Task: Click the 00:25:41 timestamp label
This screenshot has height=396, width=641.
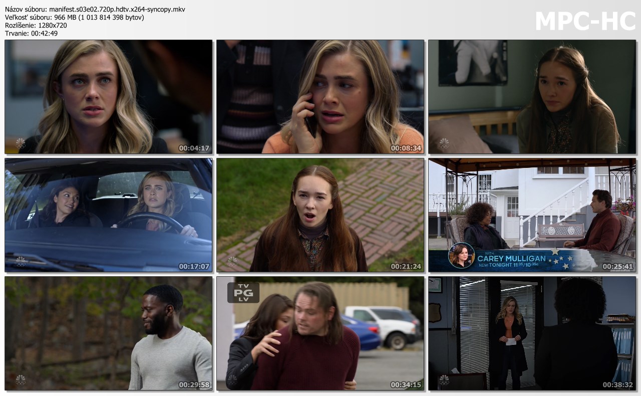Action: (617, 267)
